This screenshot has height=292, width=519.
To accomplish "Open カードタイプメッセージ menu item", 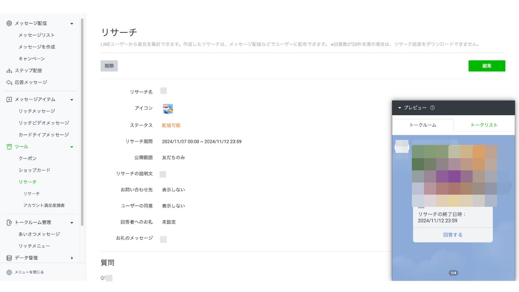I will 44,135.
